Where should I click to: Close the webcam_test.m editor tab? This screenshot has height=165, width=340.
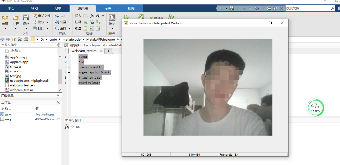tap(101, 51)
